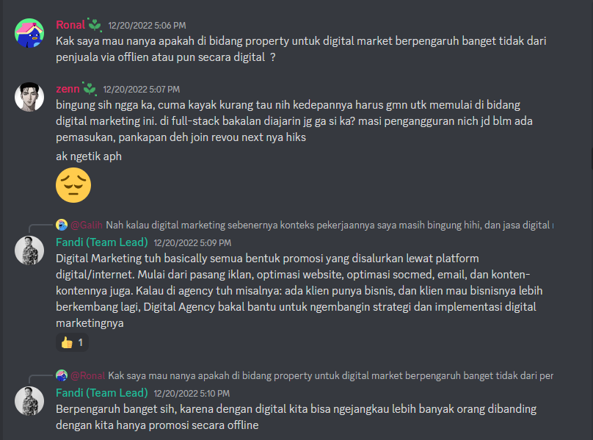
Task: Toggle the thumbs up reaction
Action: tap(72, 343)
